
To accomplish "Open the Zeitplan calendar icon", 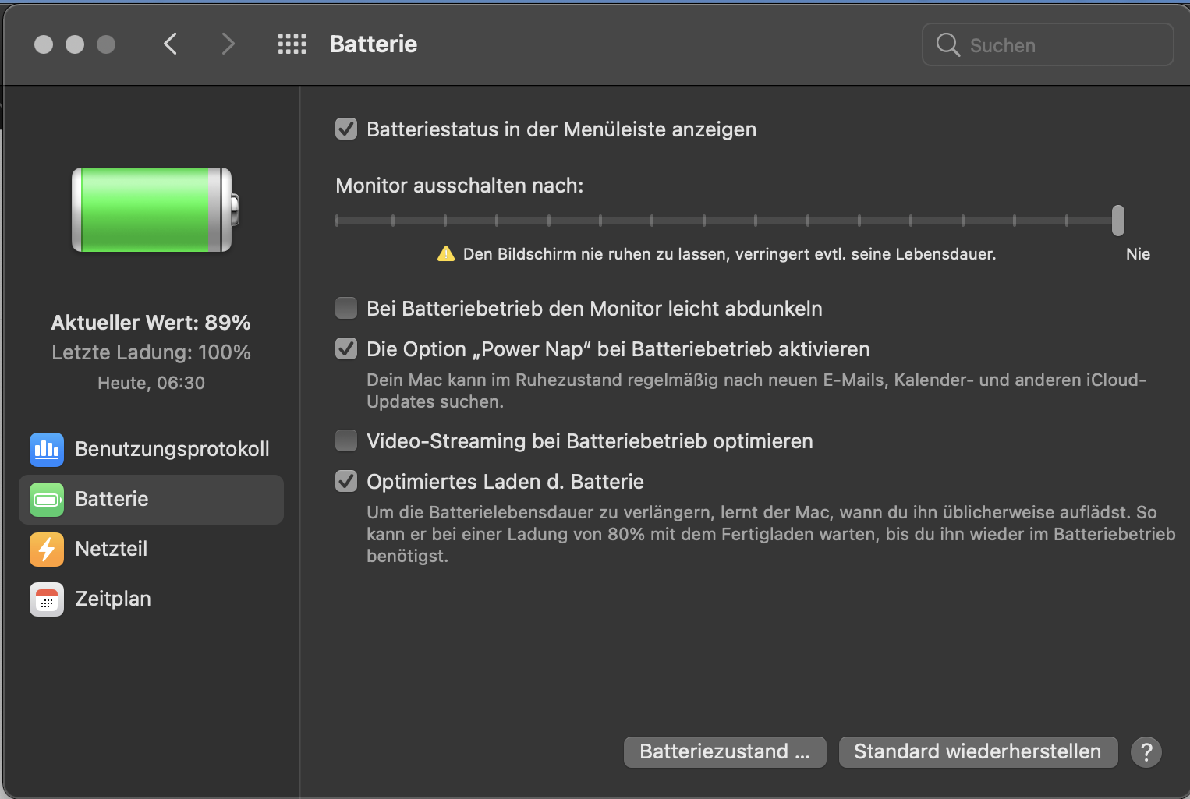I will point(47,599).
